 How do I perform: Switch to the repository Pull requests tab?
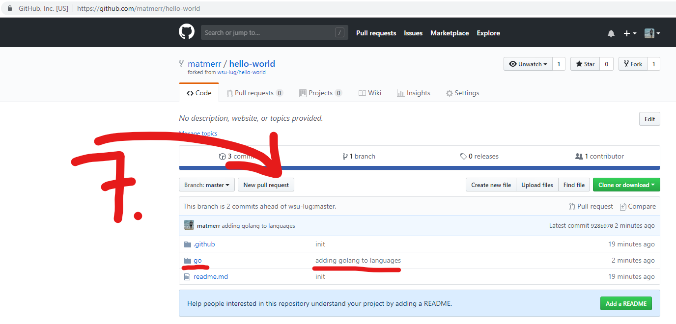coord(254,93)
